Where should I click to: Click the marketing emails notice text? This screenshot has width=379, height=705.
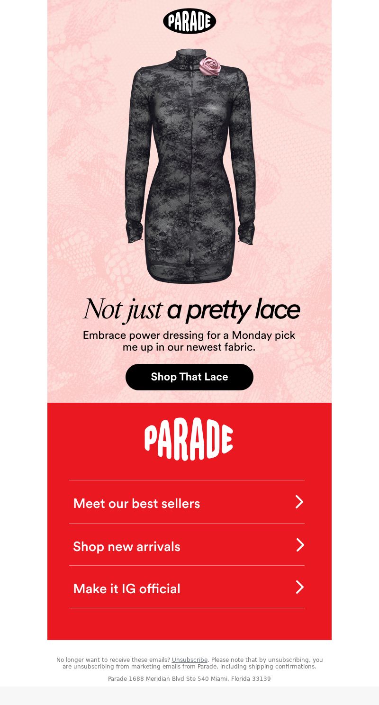pos(189,663)
